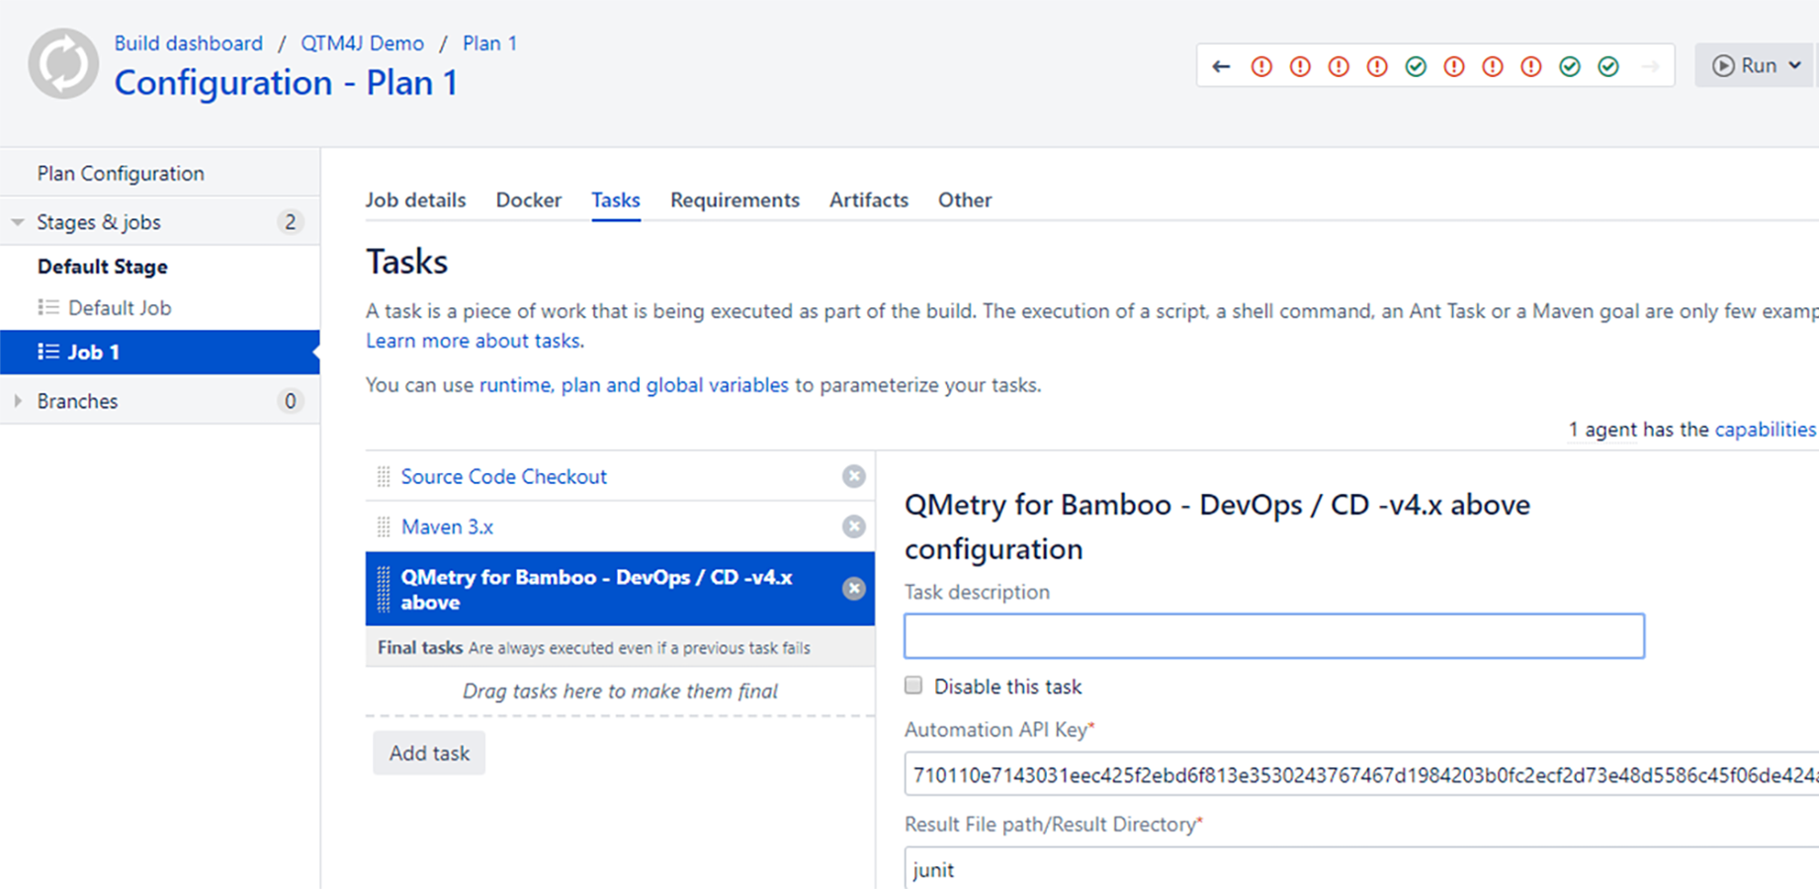Viewport: 1819px width, 889px height.
Task: Go to Build dashboard breadcrumb
Action: click(189, 43)
